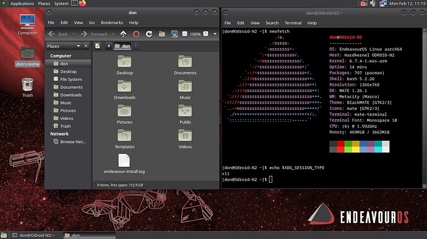Open the Public folder icon
Viewport: 427px width, 239px height.
coord(185,114)
